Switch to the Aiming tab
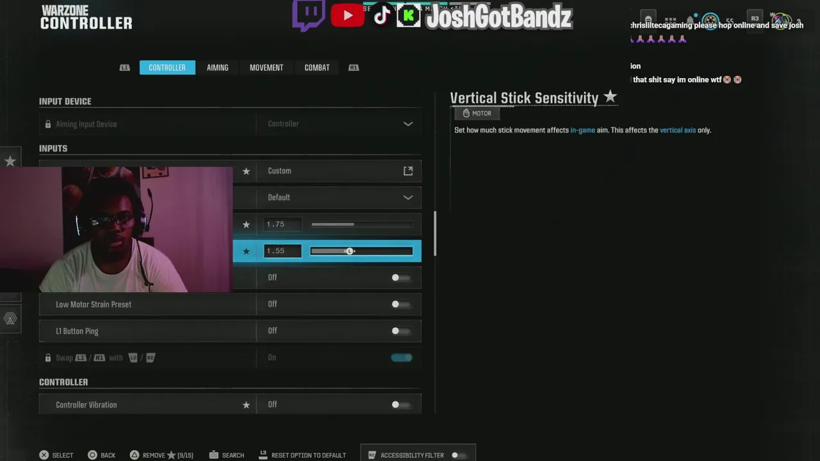820x461 pixels. point(218,67)
